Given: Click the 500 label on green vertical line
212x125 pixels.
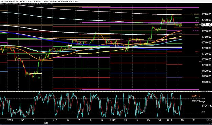Looking at the screenshot, I should pyautogui.click(x=80, y=56).
